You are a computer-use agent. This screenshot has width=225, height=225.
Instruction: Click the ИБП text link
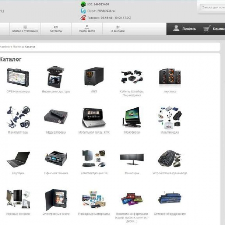[x=94, y=91]
